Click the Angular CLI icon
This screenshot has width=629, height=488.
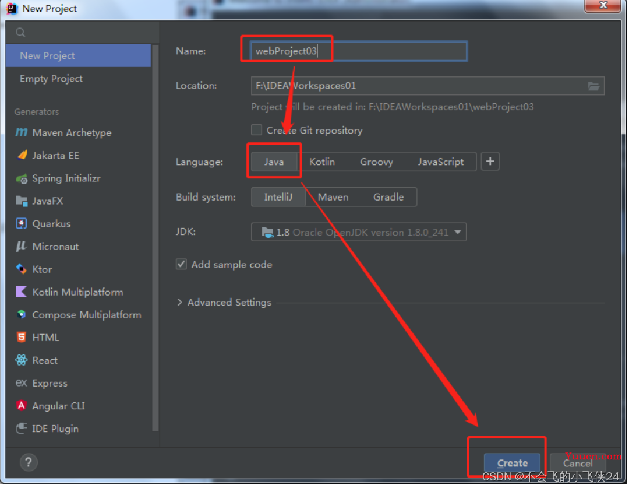tap(22, 406)
